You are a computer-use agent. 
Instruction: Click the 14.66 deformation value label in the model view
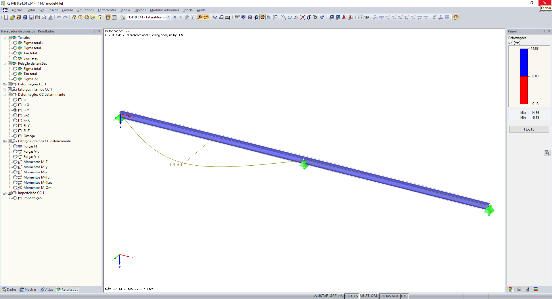[176, 164]
